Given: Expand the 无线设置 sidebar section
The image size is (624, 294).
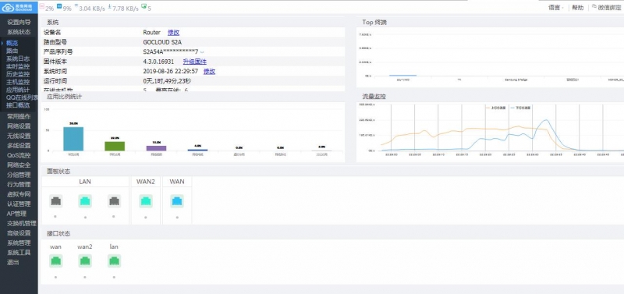Looking at the screenshot, I should [x=19, y=136].
